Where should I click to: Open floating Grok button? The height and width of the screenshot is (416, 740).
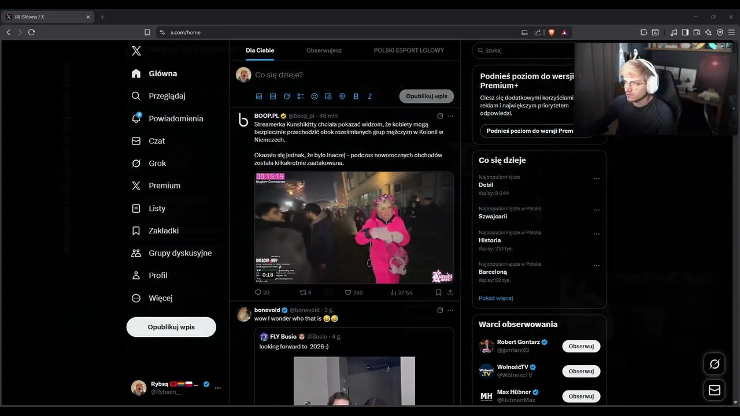pyautogui.click(x=715, y=364)
